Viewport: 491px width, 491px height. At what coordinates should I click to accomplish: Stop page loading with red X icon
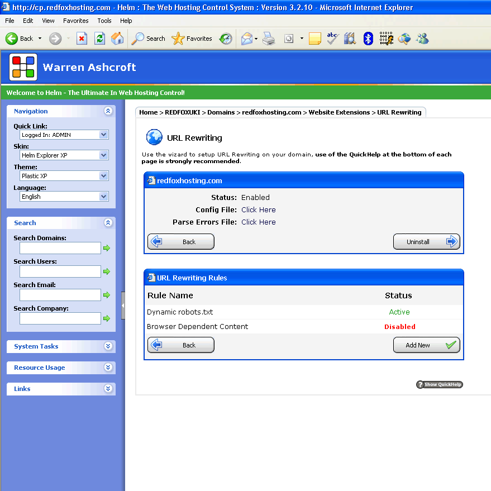[82, 39]
